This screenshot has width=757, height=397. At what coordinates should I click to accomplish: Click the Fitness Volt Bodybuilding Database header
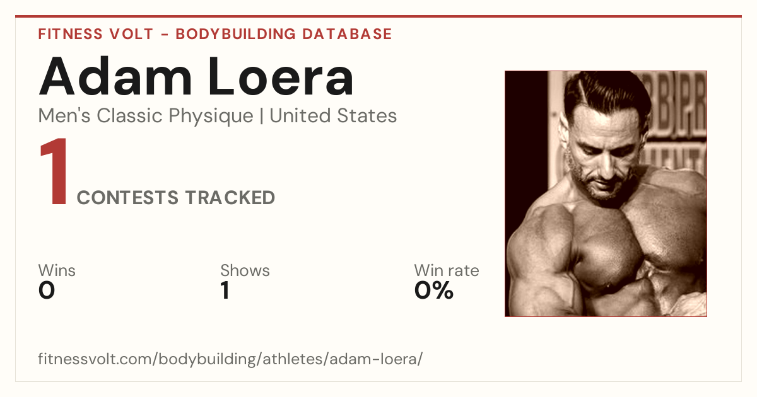coord(215,34)
